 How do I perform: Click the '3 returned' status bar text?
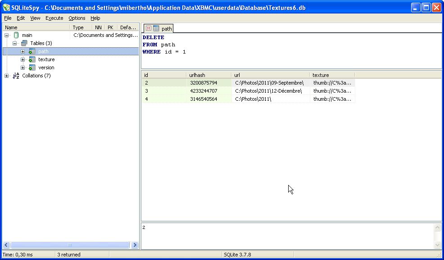point(69,255)
